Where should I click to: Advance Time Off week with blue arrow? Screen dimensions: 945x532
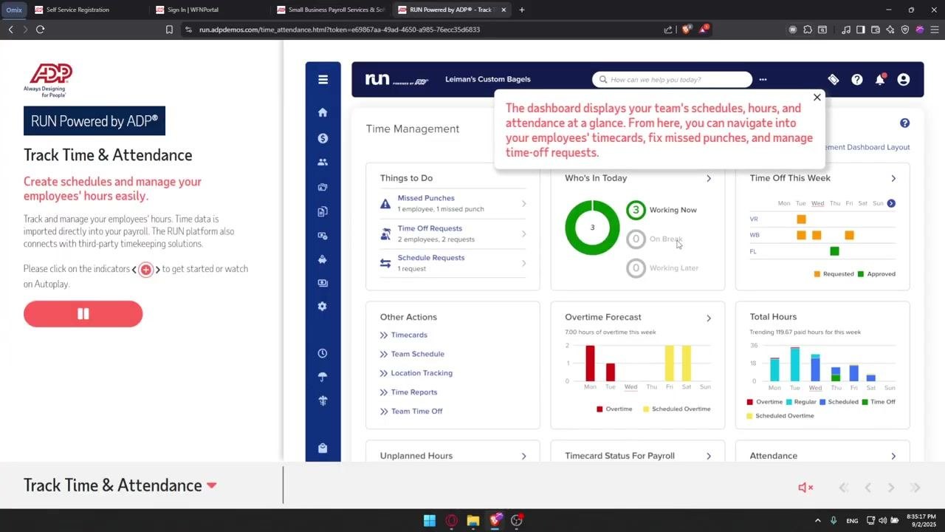coord(891,203)
